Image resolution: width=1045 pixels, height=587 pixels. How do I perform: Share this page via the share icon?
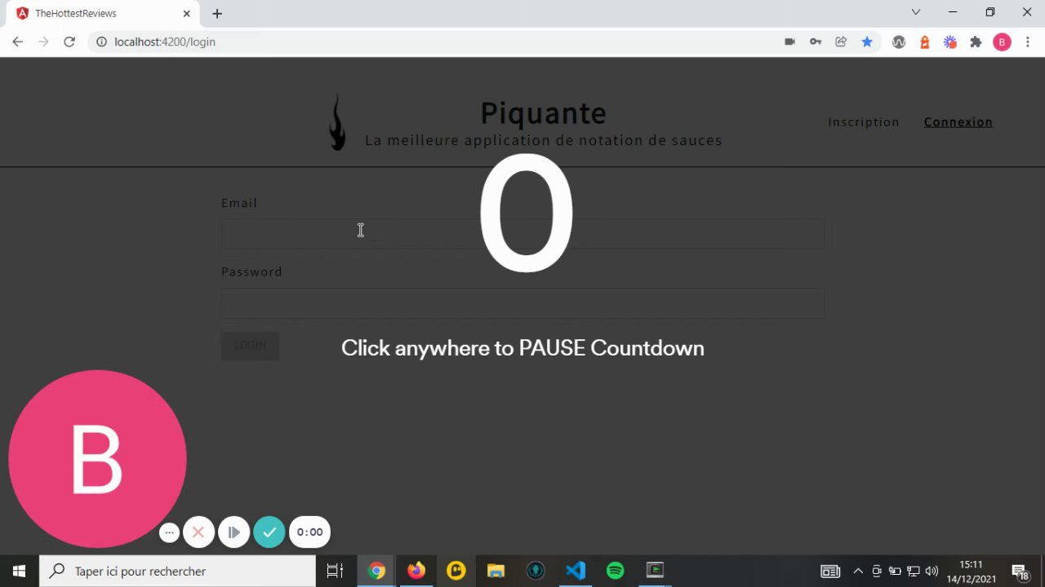click(x=841, y=42)
